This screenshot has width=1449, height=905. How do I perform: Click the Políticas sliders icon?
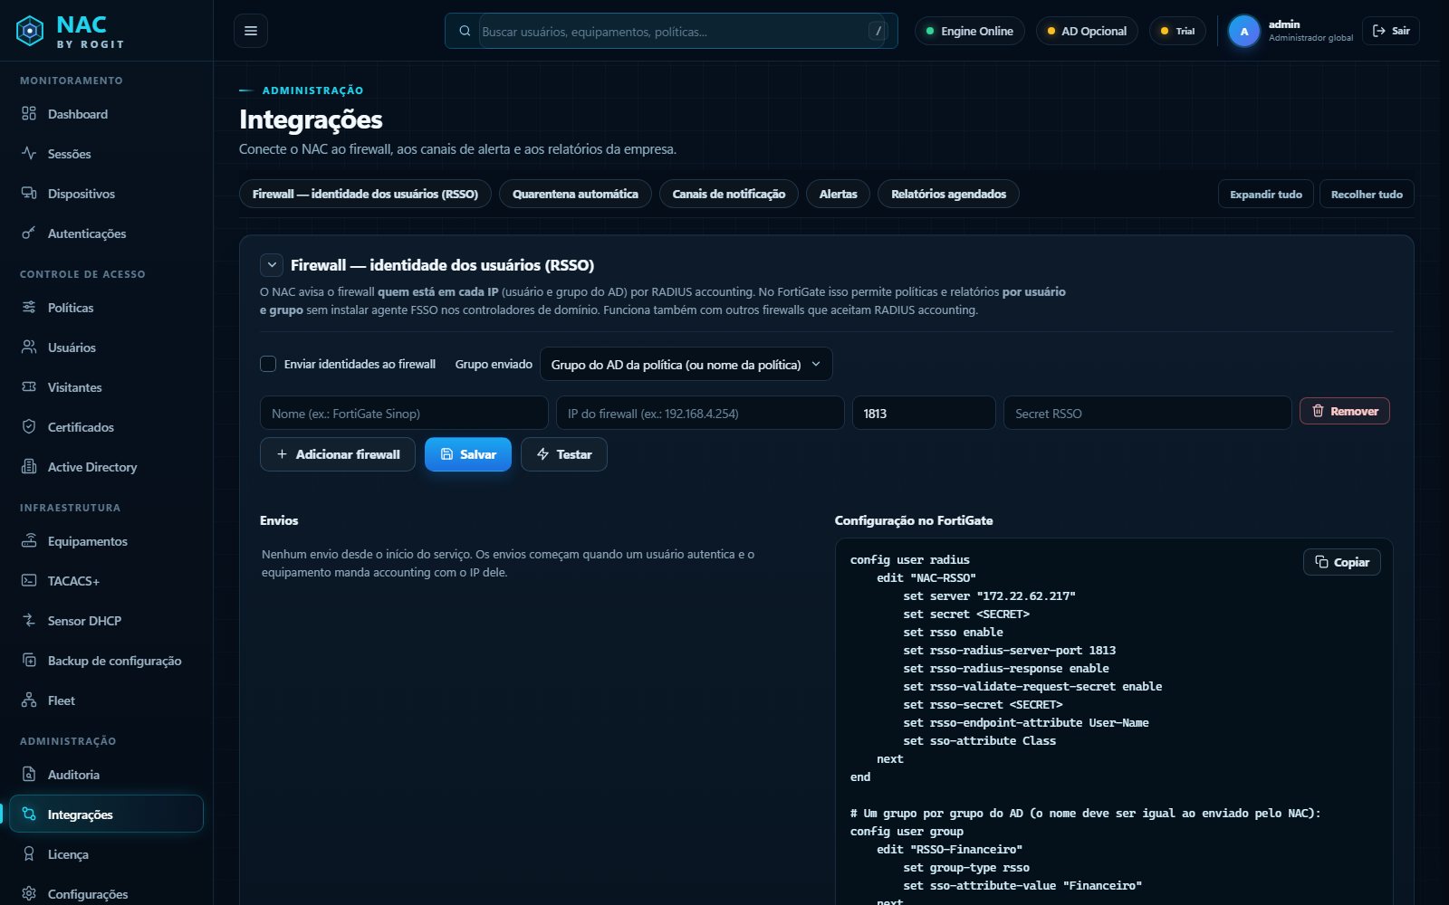(29, 308)
